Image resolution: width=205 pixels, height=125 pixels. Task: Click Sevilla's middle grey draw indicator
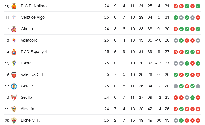(187, 98)
